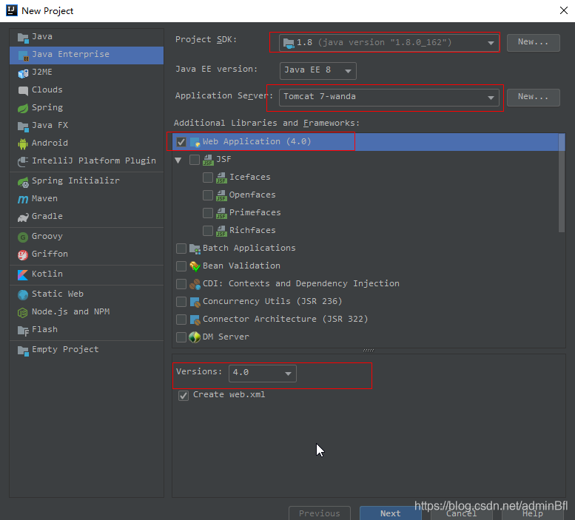Select the Gradle project category
This screenshot has height=520, width=575.
pos(87,217)
